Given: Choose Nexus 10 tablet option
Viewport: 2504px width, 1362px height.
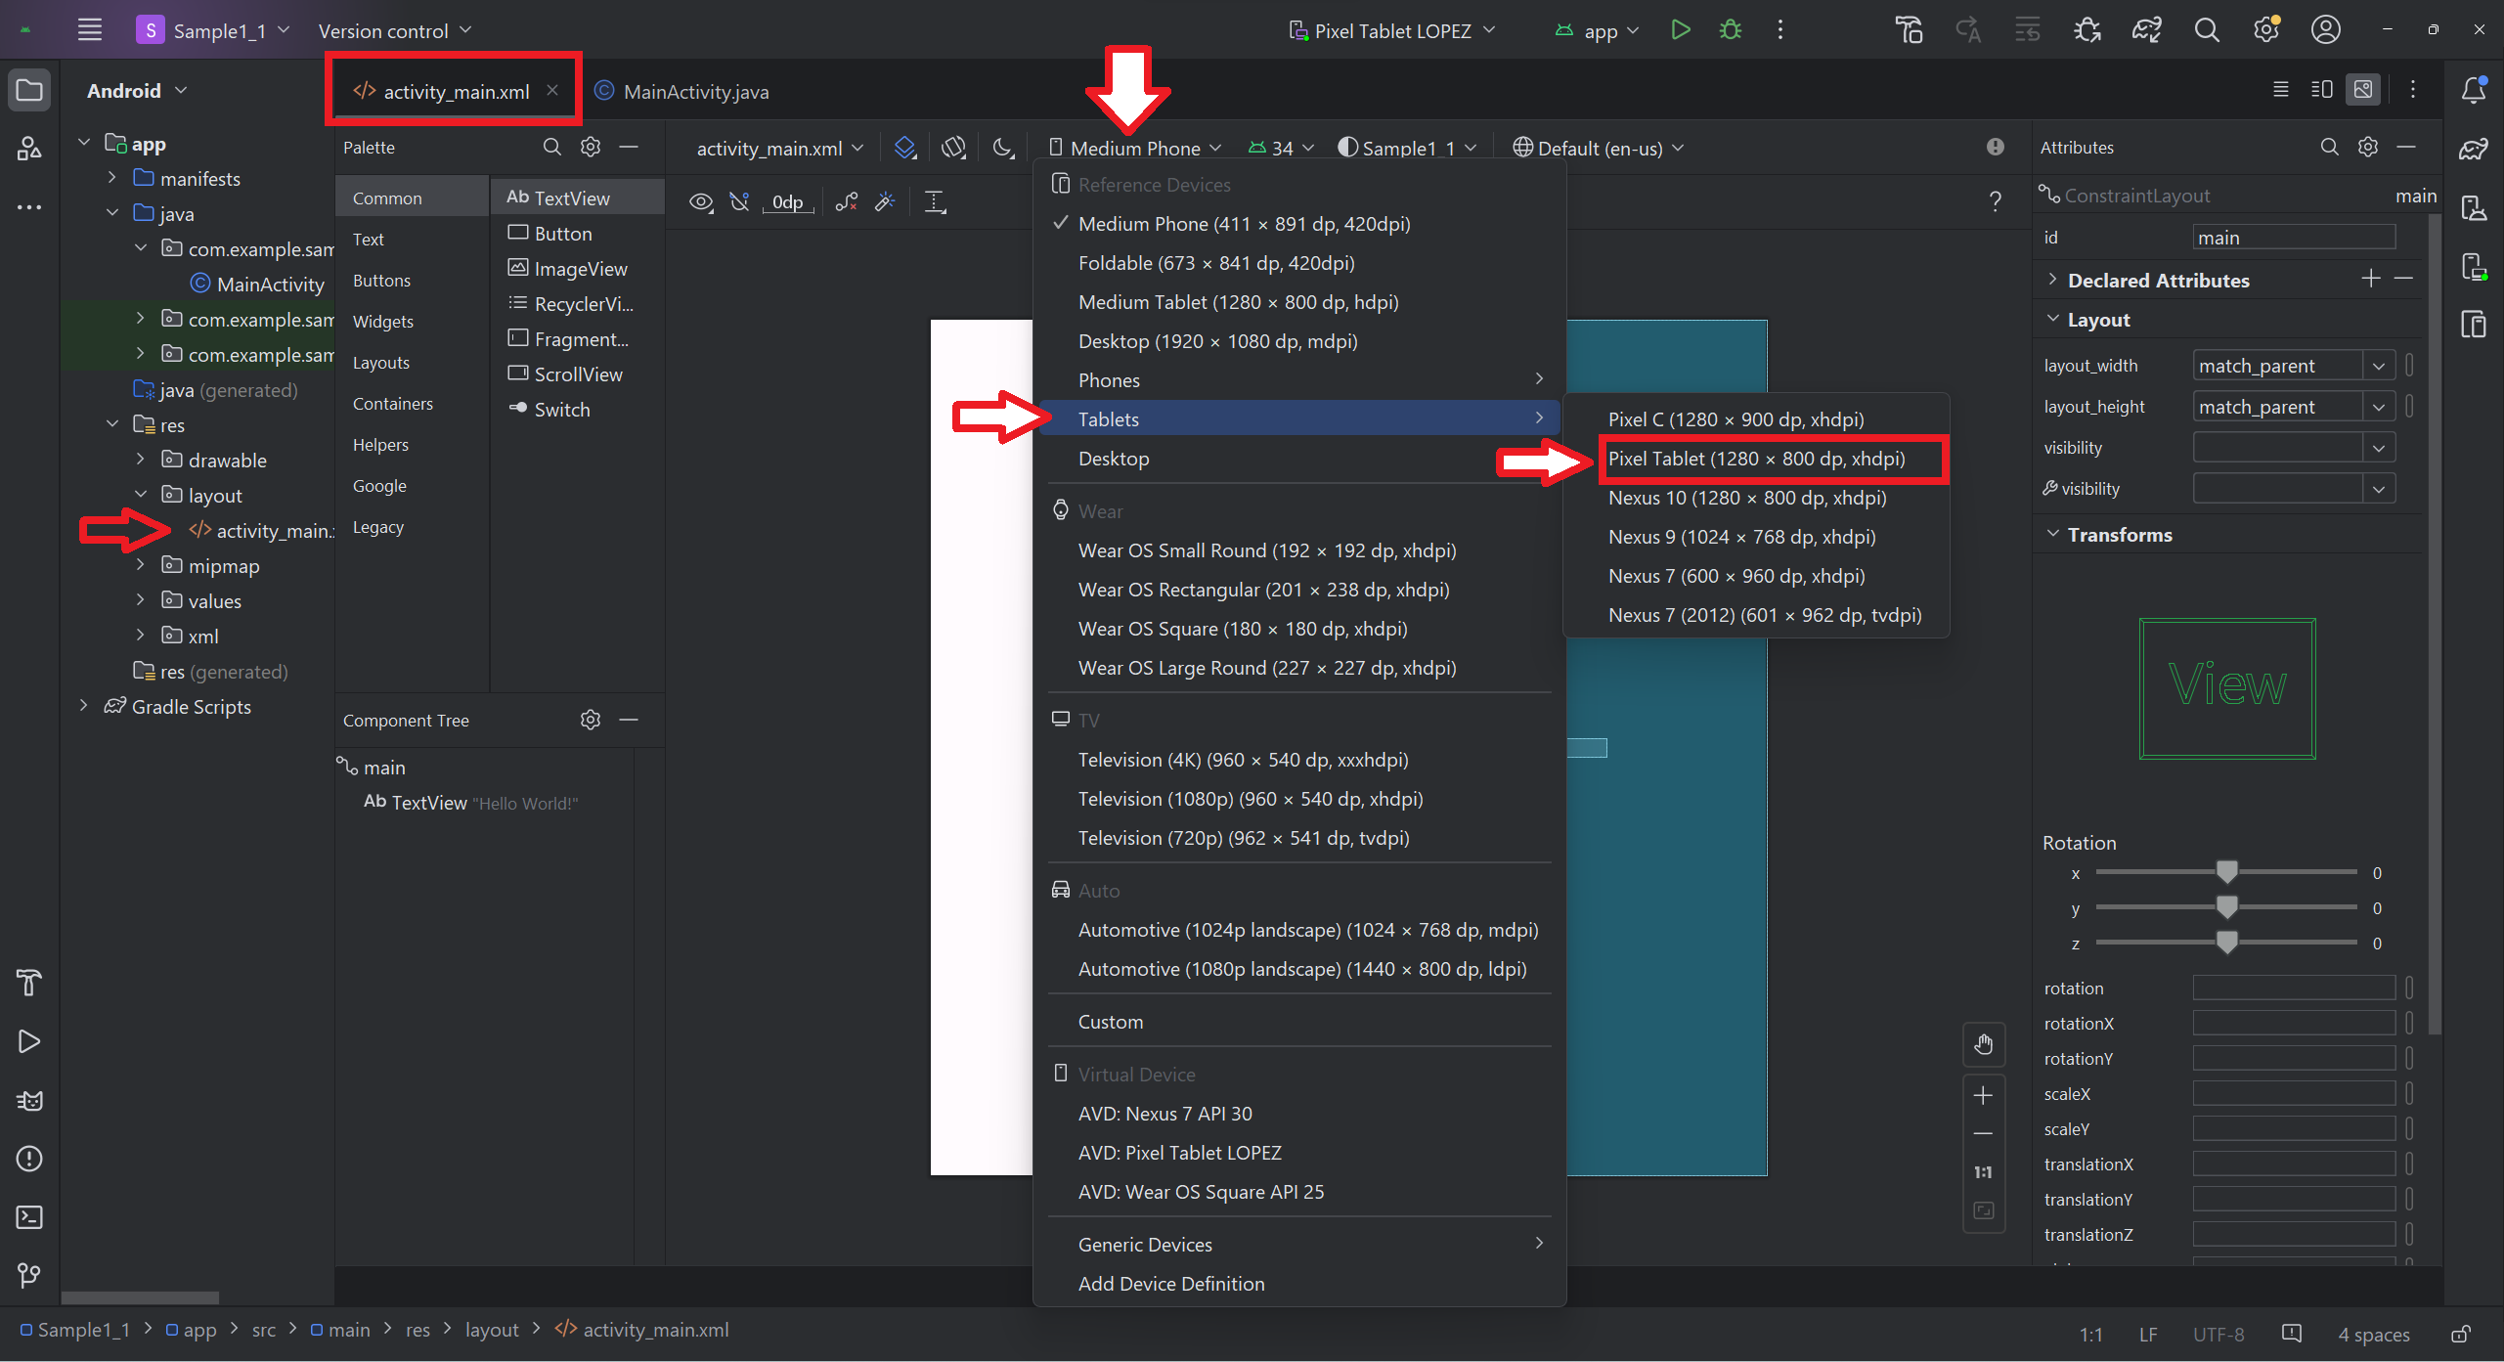Looking at the screenshot, I should point(1756,498).
